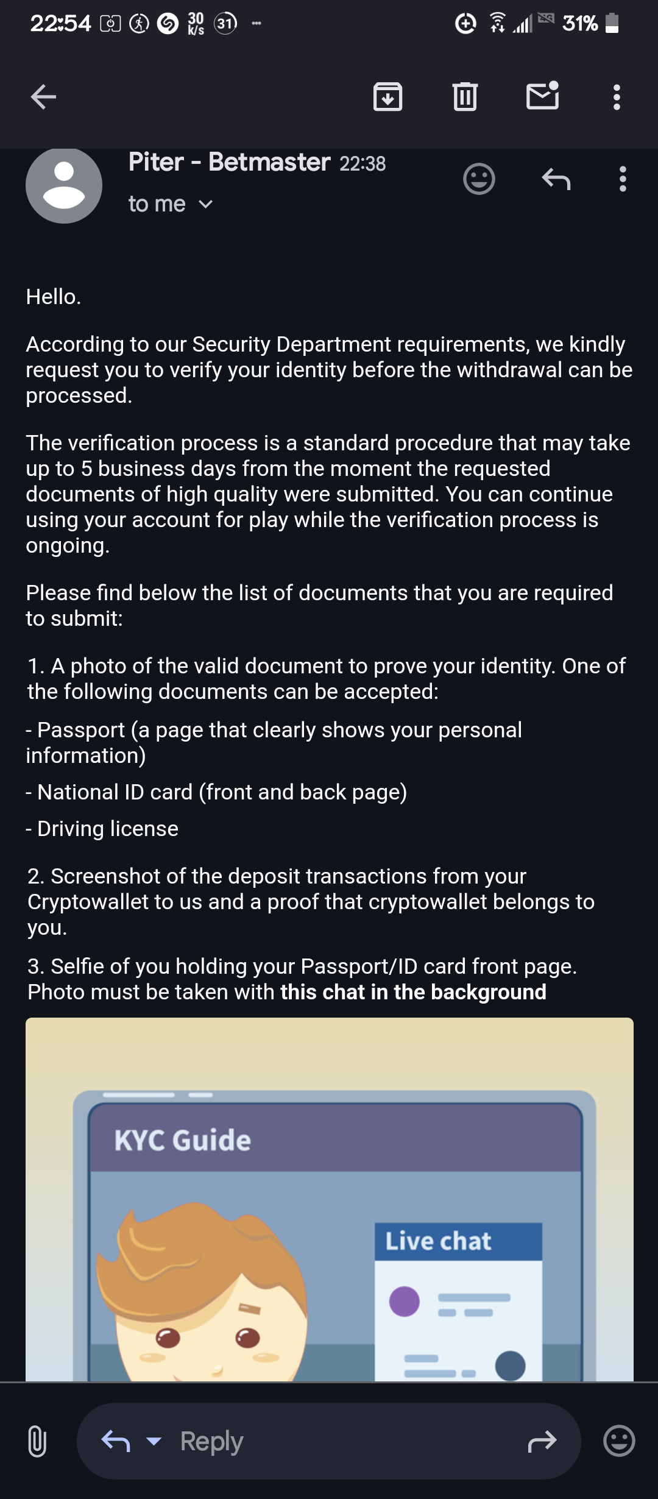Open the top toolbar overflow menu
Image resolution: width=658 pixels, height=1499 pixels.
click(617, 97)
